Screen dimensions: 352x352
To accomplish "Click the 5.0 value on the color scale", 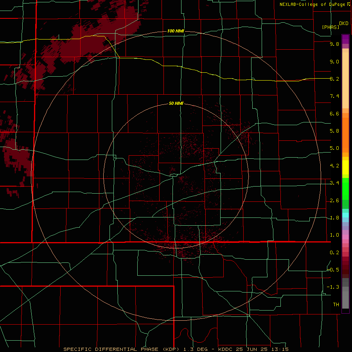I will coord(334,148).
